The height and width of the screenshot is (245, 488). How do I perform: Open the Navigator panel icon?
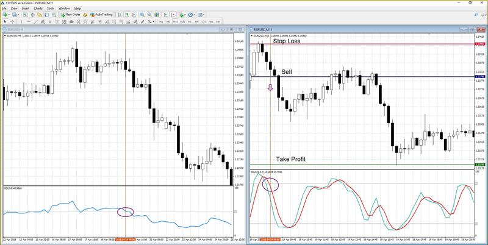pyautogui.click(x=40, y=15)
